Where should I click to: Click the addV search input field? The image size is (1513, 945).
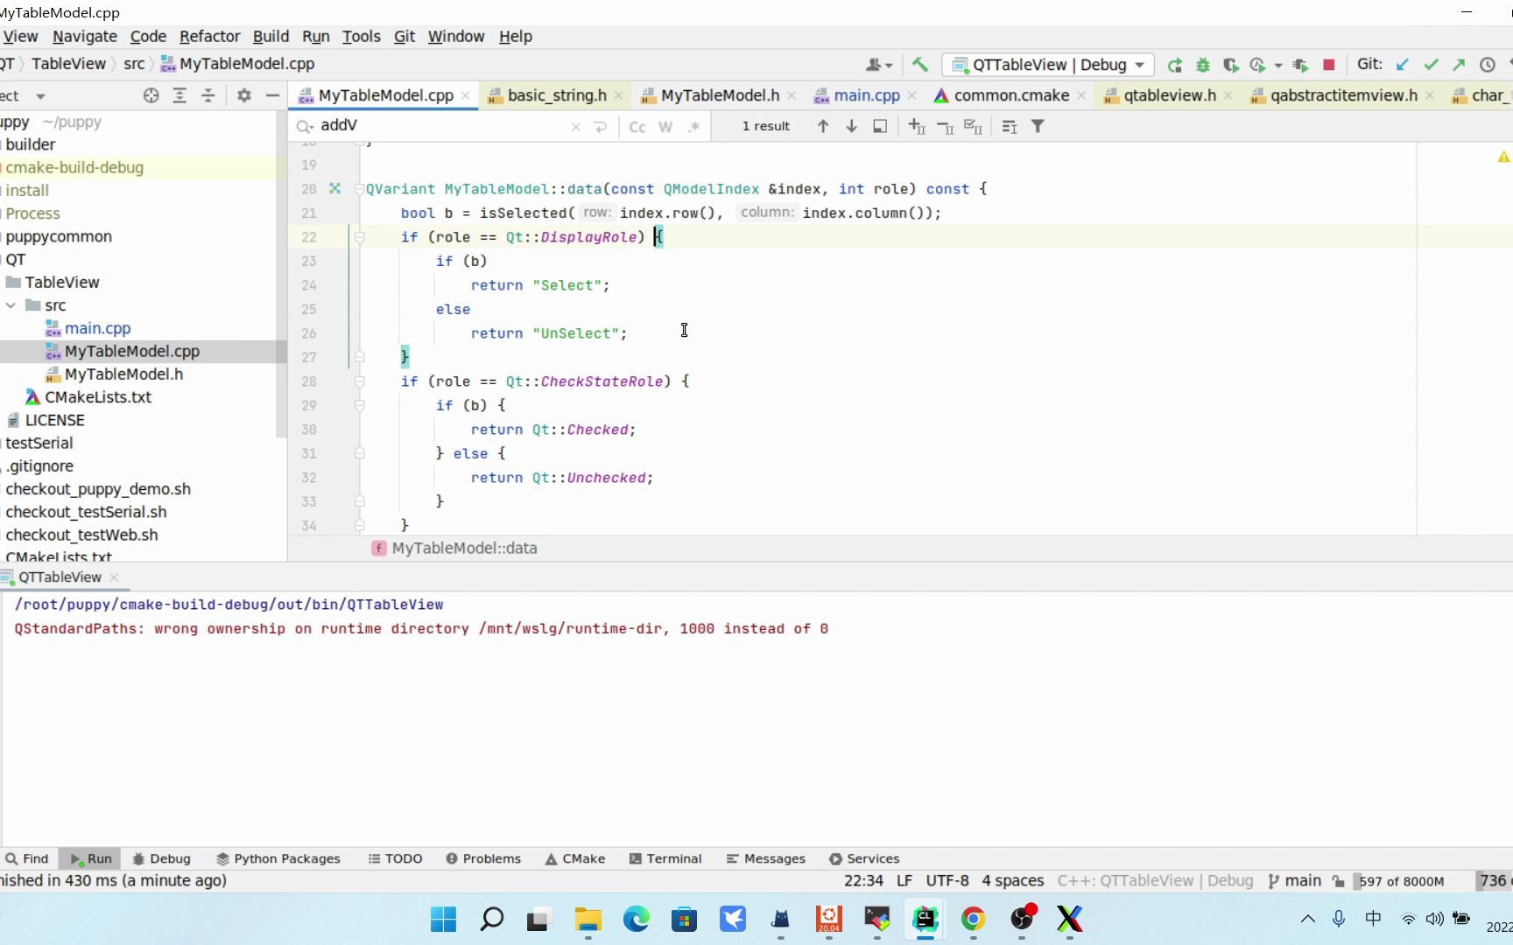point(438,126)
